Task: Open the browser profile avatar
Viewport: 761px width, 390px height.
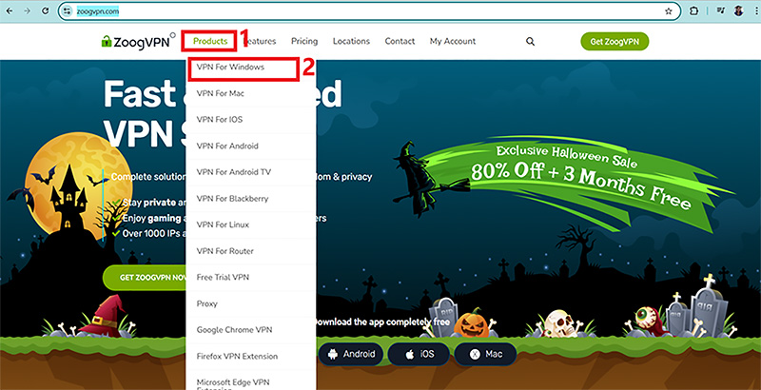Action: click(x=739, y=11)
